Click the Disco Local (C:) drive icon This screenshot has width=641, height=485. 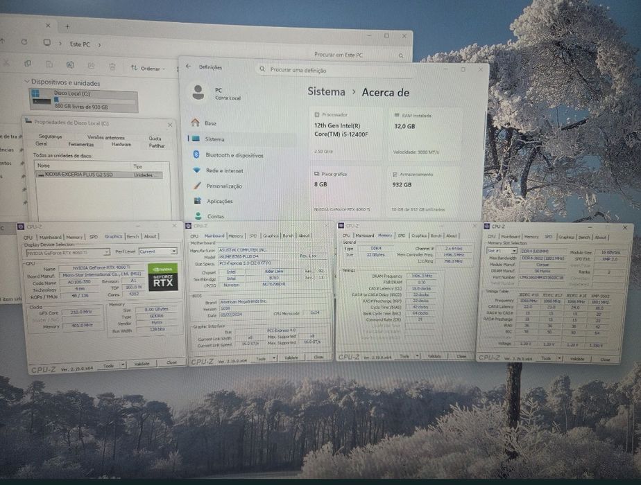(x=42, y=97)
